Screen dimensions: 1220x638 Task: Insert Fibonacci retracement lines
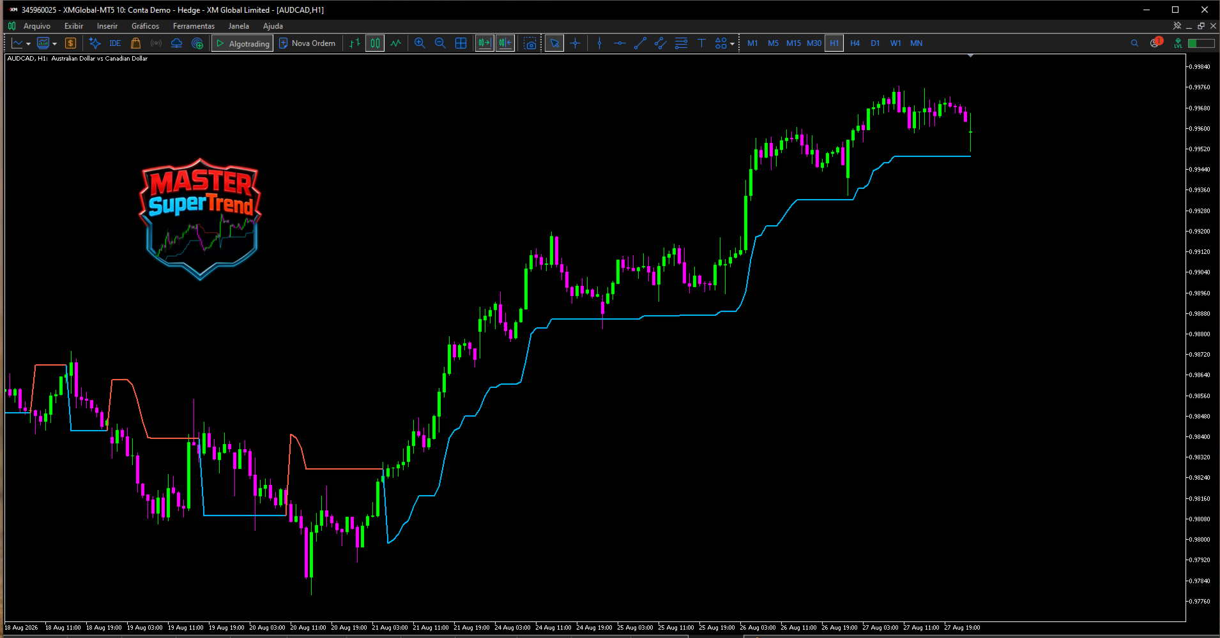click(x=681, y=43)
